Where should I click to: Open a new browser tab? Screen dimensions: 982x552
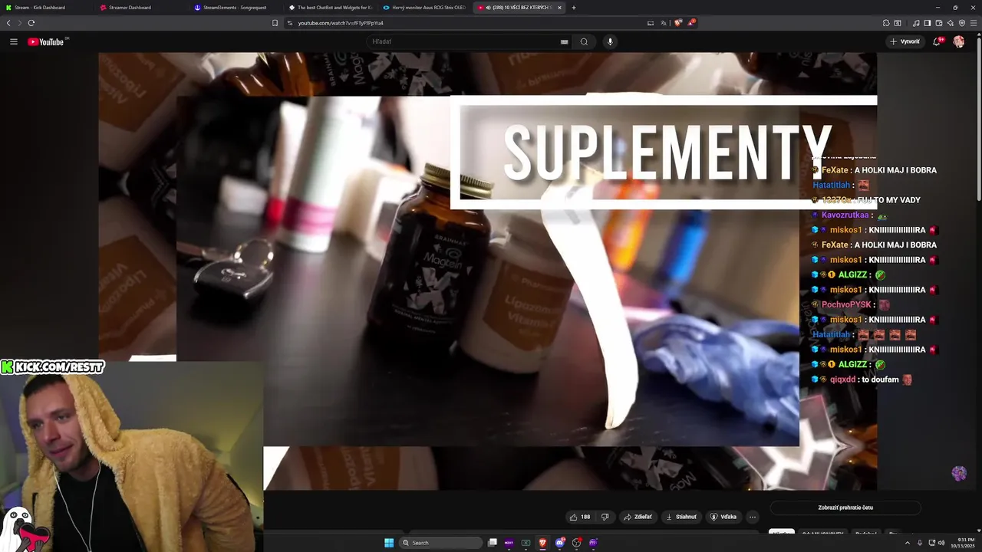click(574, 8)
